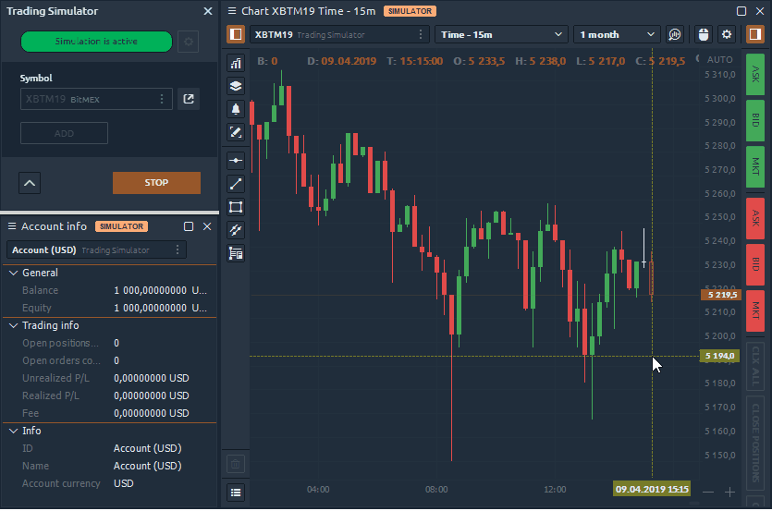Click the 5 194,0 cursor price label
The image size is (772, 511).
click(719, 356)
